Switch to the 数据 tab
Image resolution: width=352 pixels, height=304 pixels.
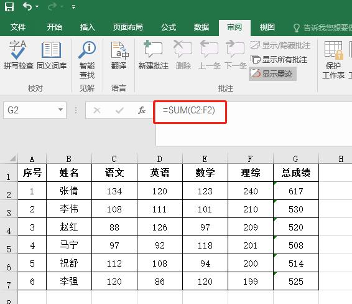click(201, 27)
